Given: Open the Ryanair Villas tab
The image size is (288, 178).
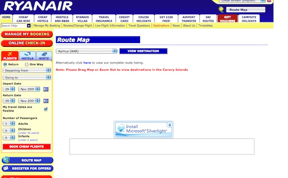Looking at the screenshot, I should [82, 19].
